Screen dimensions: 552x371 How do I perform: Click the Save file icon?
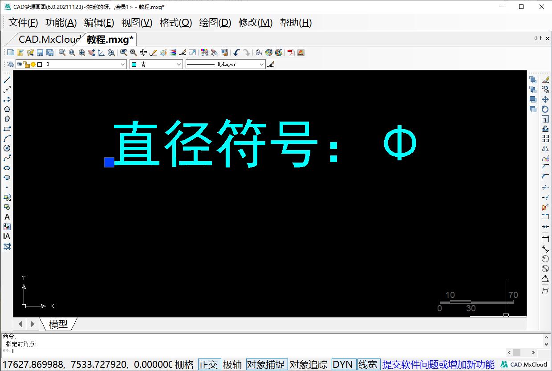pyautogui.click(x=41, y=52)
